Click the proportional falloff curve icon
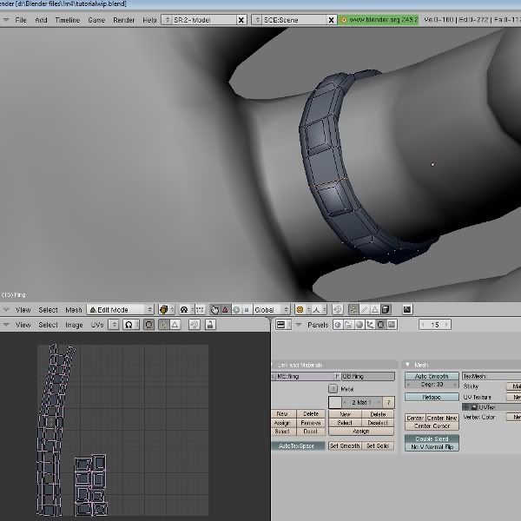Image resolution: width=521 pixels, height=521 pixels. [x=320, y=310]
